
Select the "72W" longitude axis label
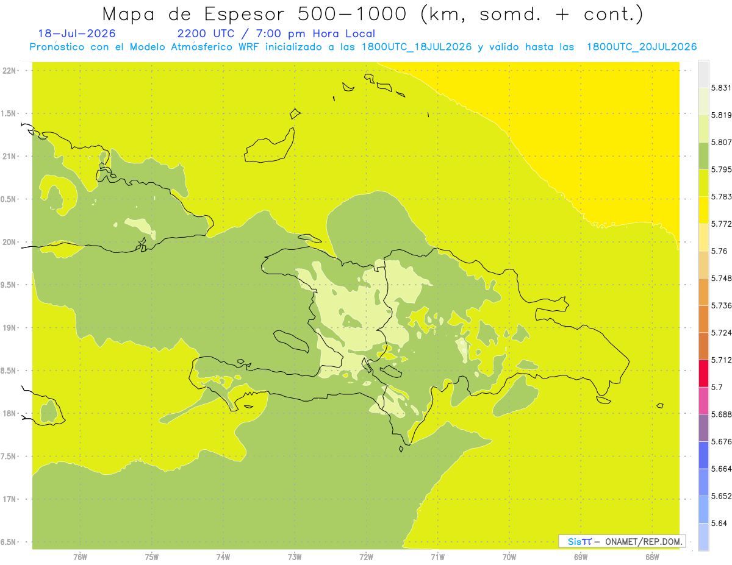point(366,557)
